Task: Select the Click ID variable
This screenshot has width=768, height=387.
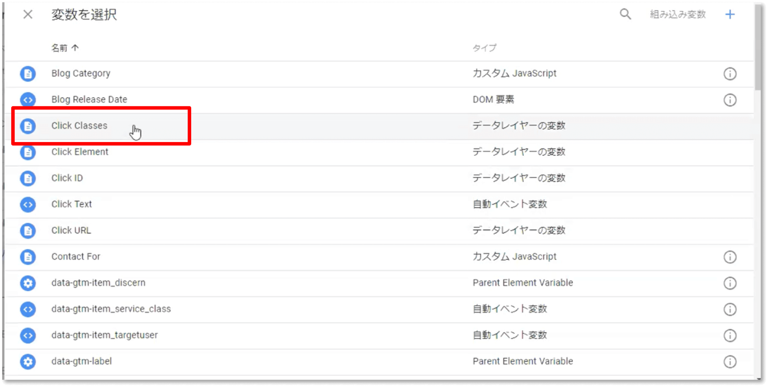Action: [x=67, y=178]
